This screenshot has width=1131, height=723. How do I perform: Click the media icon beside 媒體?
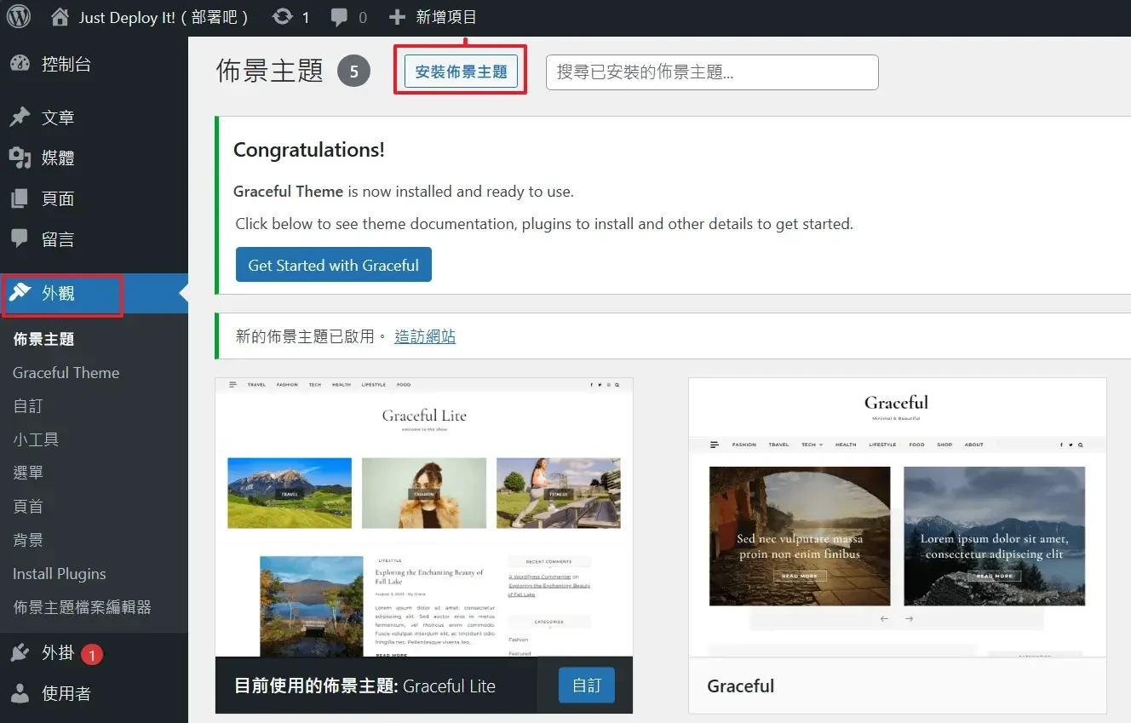click(20, 158)
